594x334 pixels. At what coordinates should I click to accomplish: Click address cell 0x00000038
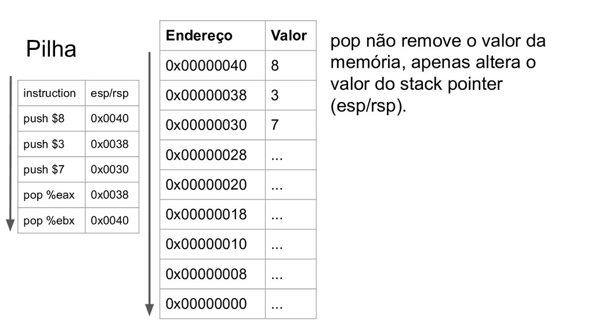[212, 95]
